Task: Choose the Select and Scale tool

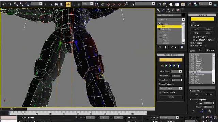Action: click(x=79, y=4)
